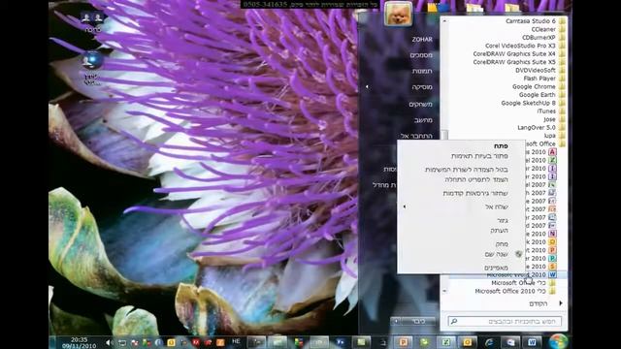Click the volume speaker icon in system tray
Screen dimensions: 621x349
coord(109,342)
